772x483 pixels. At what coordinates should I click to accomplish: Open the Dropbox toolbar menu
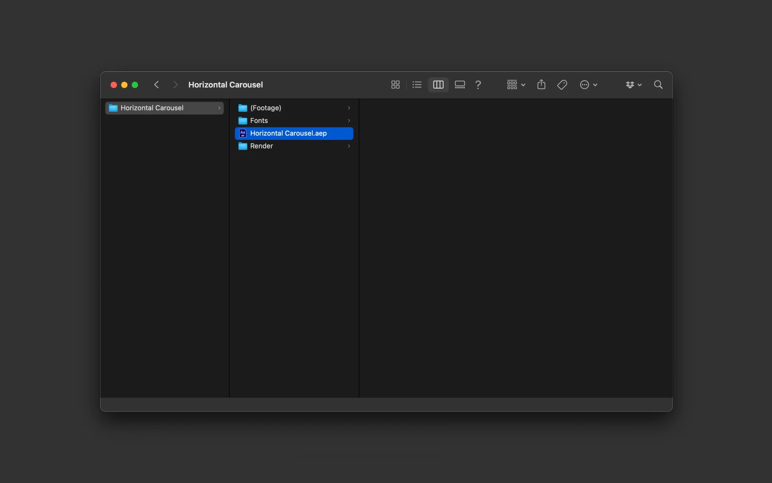[634, 85]
